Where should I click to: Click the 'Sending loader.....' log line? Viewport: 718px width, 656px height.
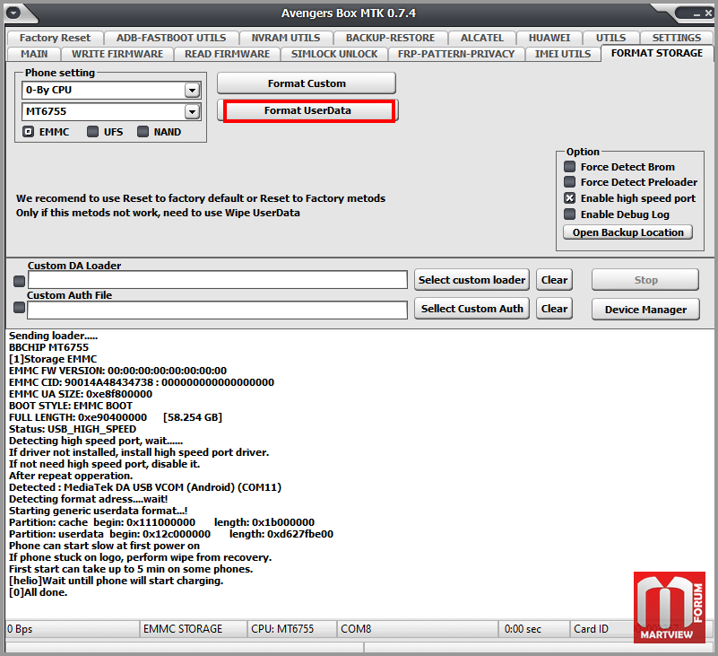pos(53,336)
